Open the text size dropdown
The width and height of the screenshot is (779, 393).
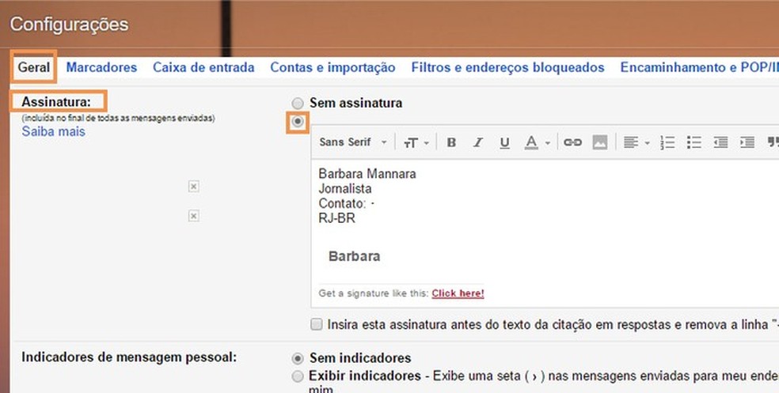(x=416, y=143)
